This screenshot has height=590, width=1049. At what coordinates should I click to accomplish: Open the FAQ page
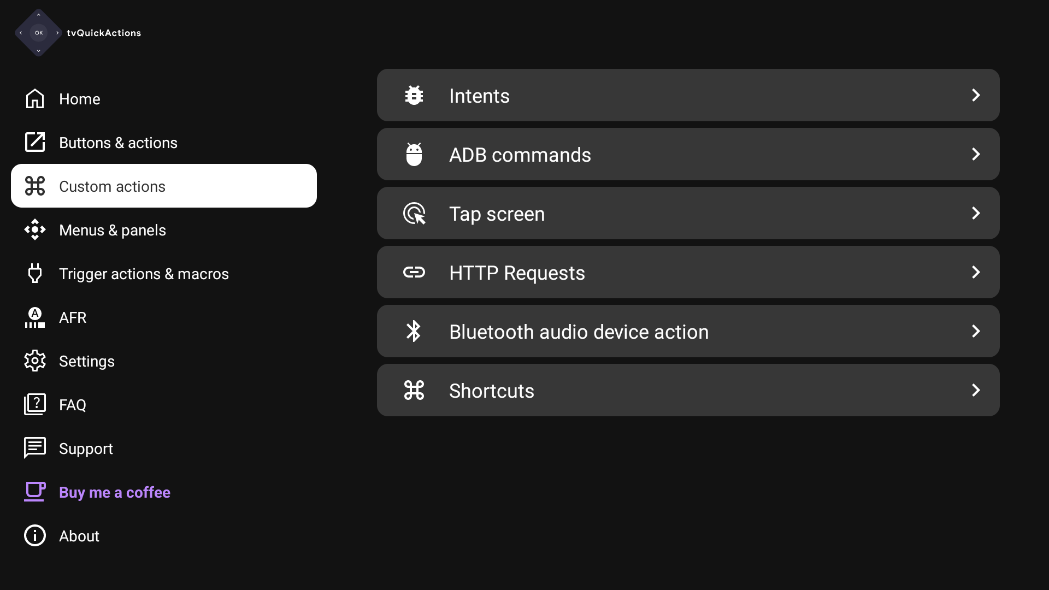73,404
